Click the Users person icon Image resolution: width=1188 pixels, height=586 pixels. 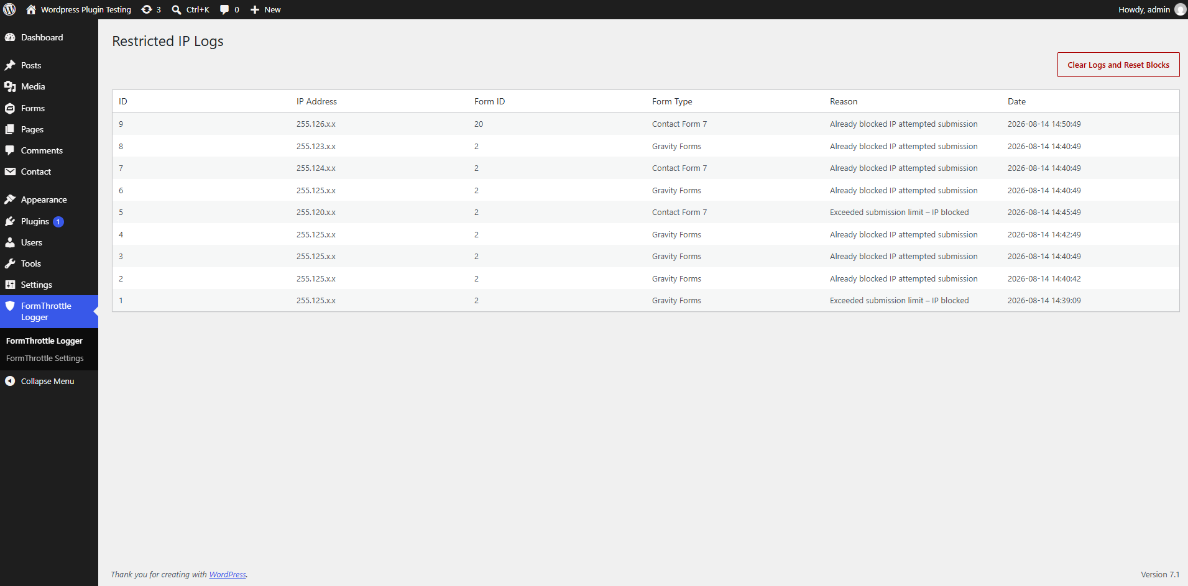[x=10, y=242]
